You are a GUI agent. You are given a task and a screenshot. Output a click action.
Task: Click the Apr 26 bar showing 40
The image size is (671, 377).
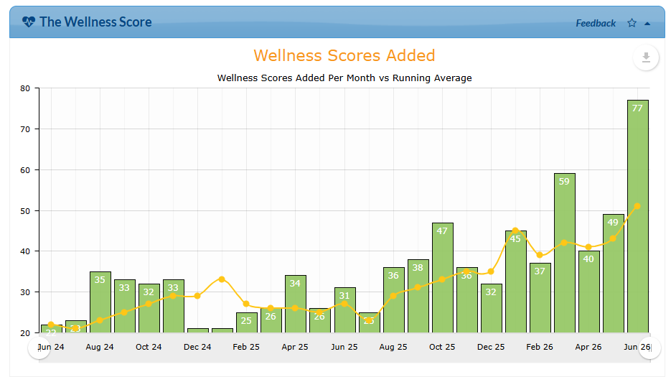(589, 292)
